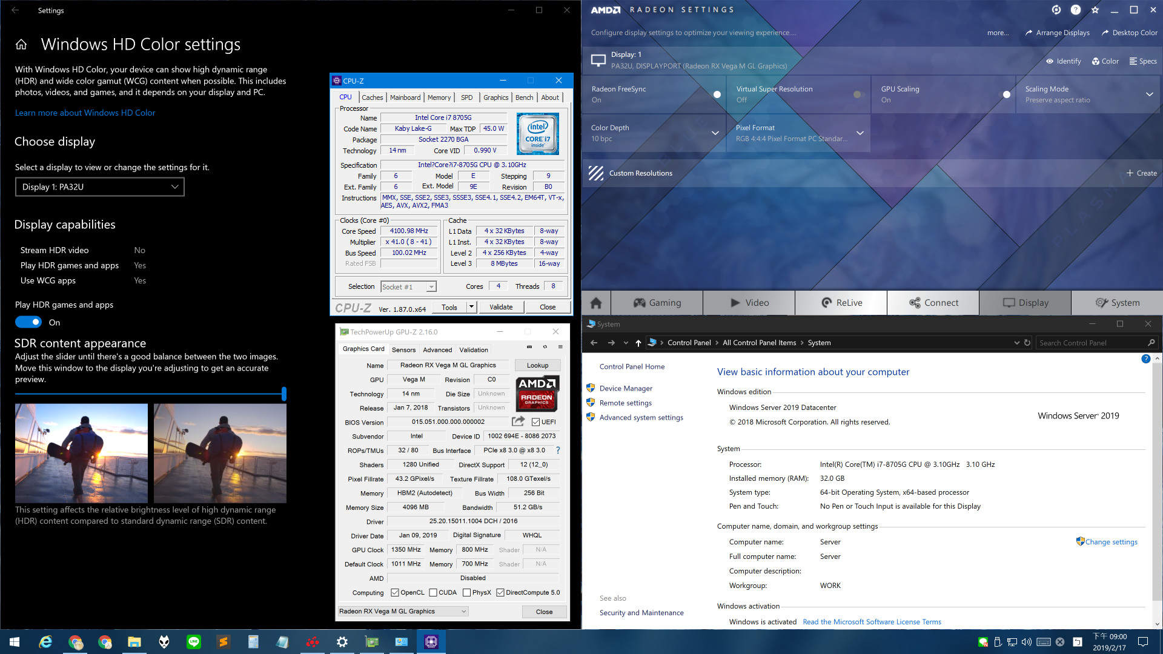Click the camera screenshot icon in GPU-Z
The width and height of the screenshot is (1163, 654).
(529, 347)
